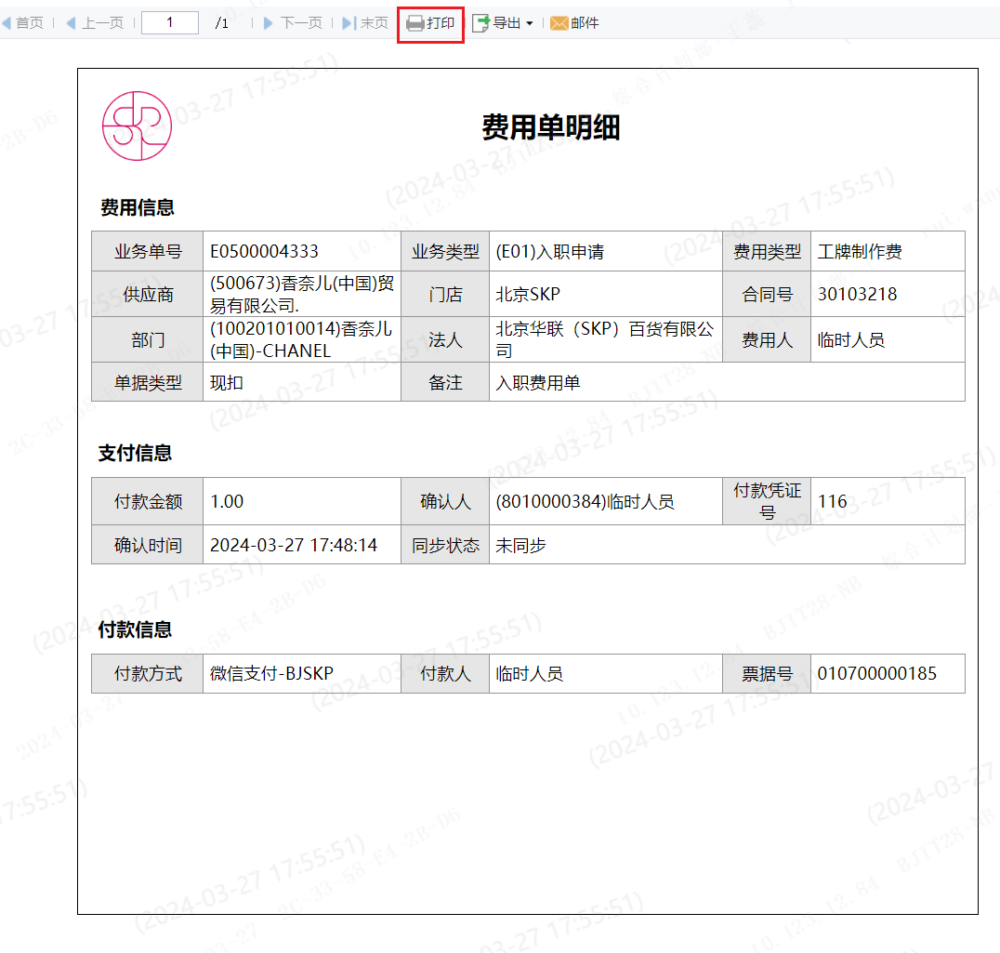Click the SKP logo image
The width and height of the screenshot is (1000, 953).
[138, 126]
